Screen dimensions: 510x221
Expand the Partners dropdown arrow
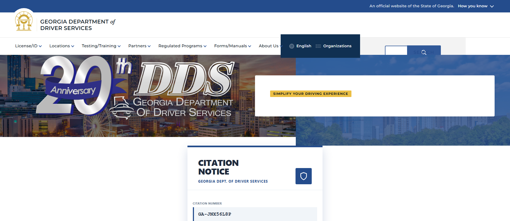click(149, 46)
